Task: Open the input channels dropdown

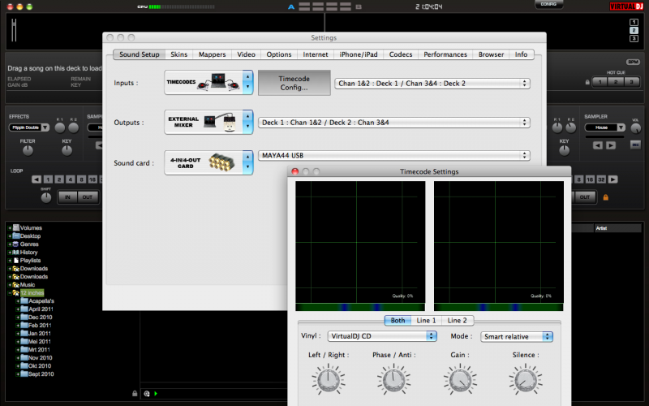Action: (x=432, y=84)
